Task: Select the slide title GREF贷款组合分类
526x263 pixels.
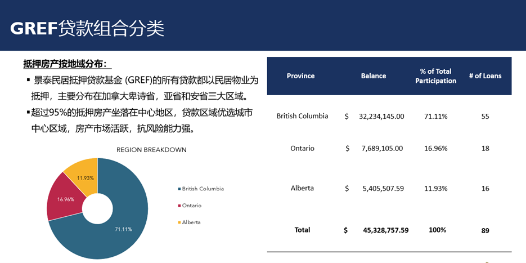Action: (87, 29)
